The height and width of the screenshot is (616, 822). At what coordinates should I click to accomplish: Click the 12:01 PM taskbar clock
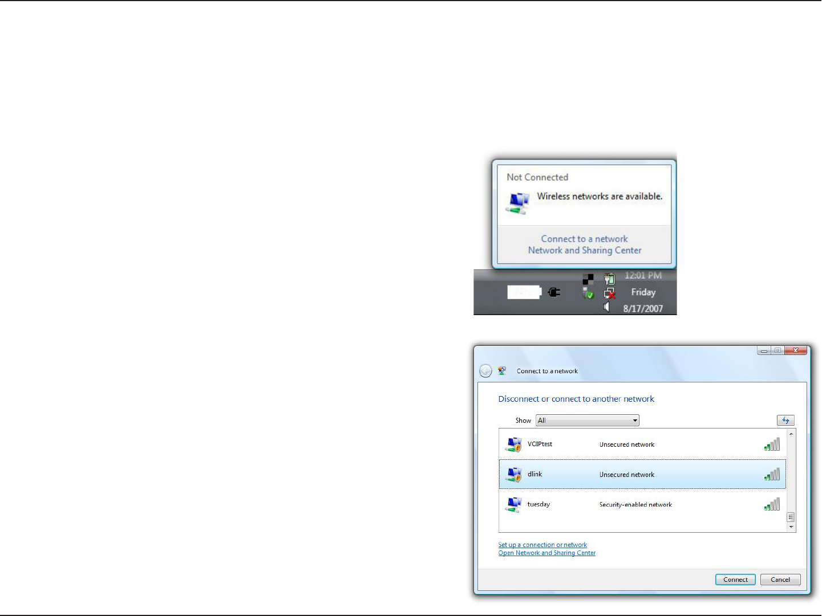(x=643, y=275)
